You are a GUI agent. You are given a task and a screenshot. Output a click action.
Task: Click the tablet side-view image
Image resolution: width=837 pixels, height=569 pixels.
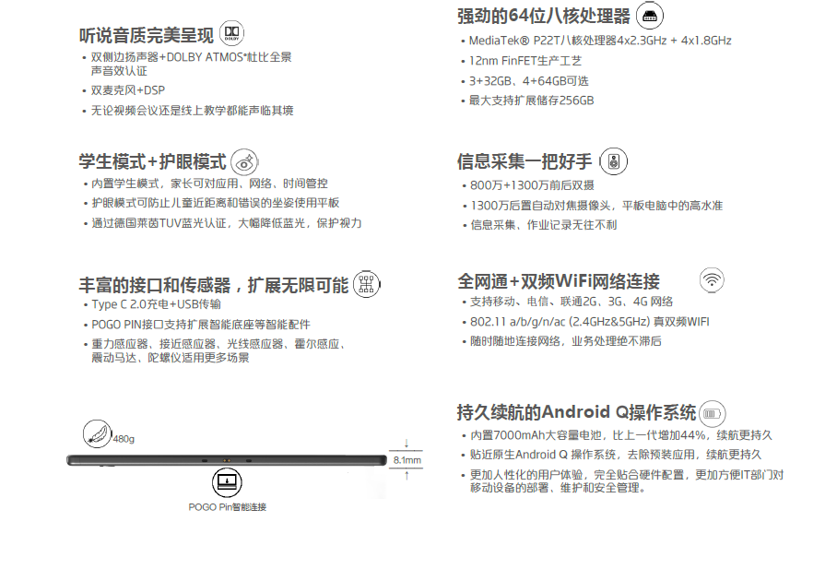coord(226,459)
